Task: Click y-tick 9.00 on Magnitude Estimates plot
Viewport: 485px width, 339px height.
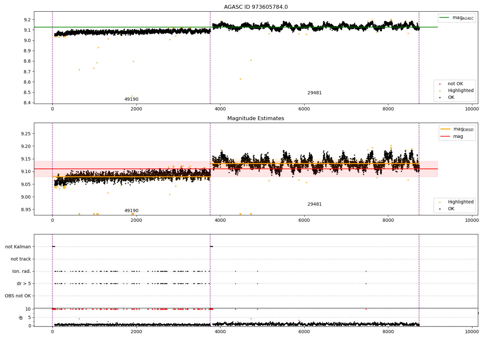Action: point(26,197)
